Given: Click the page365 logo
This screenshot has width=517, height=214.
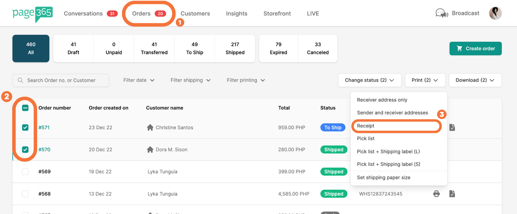Looking at the screenshot, I should pyautogui.click(x=32, y=14).
